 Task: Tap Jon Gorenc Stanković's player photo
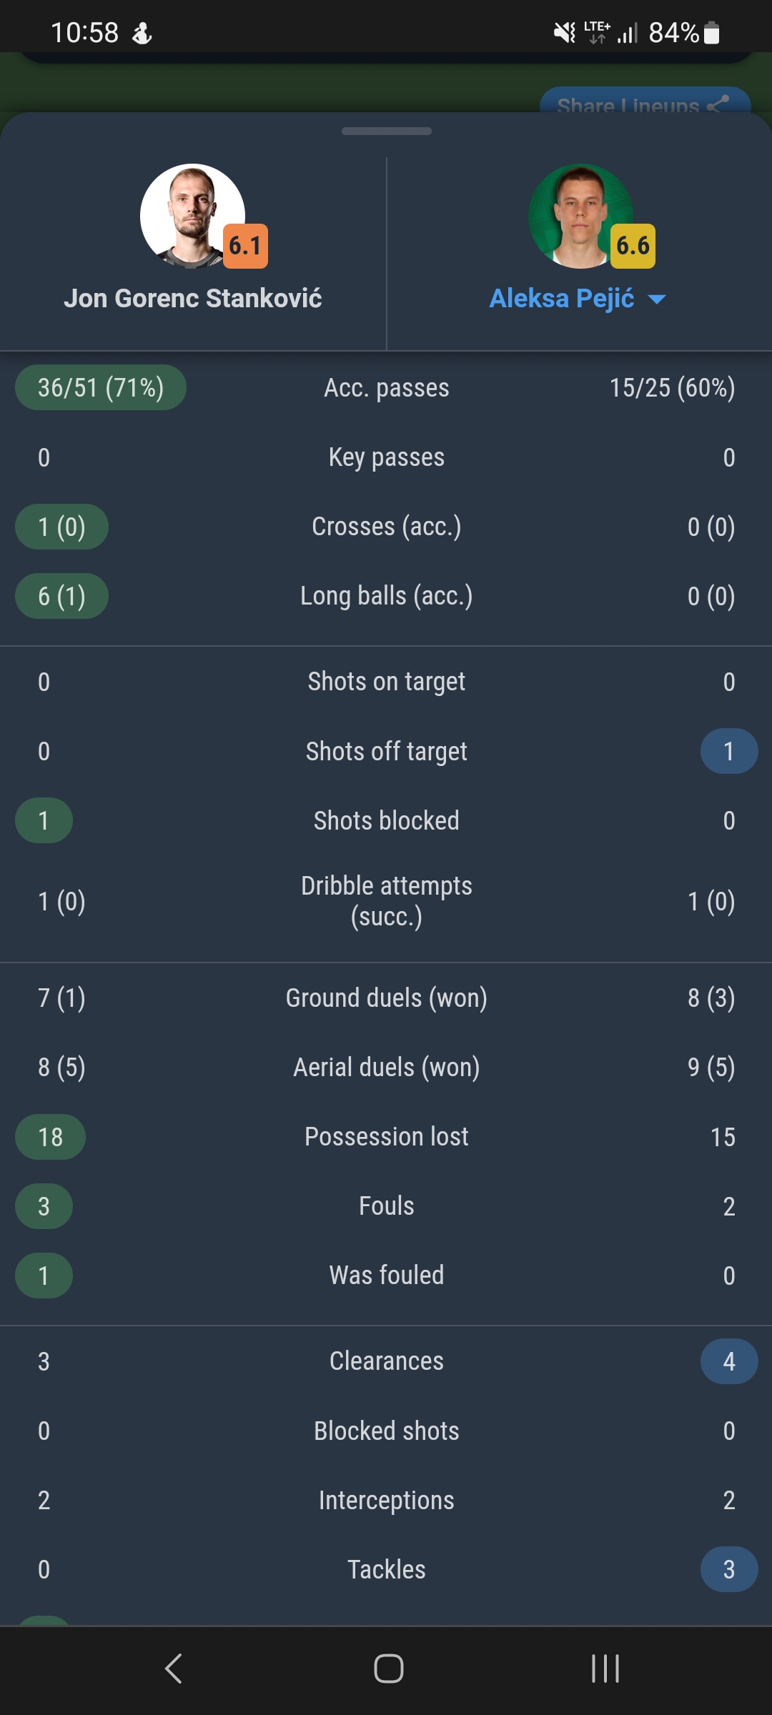coord(192,216)
